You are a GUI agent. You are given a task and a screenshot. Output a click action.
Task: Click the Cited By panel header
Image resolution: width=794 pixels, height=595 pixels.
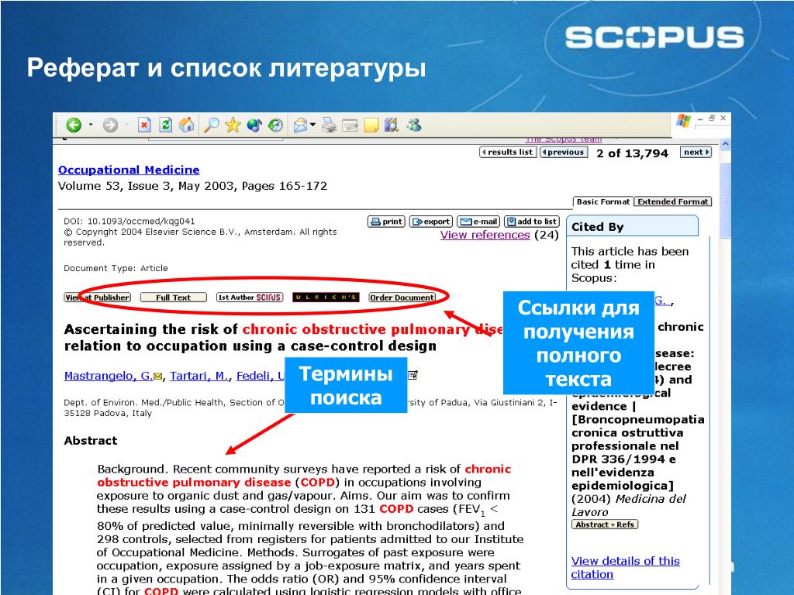632,226
